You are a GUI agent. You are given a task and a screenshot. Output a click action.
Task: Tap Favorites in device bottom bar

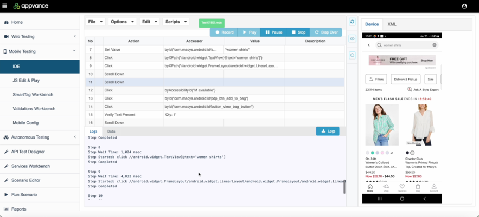click(x=402, y=188)
